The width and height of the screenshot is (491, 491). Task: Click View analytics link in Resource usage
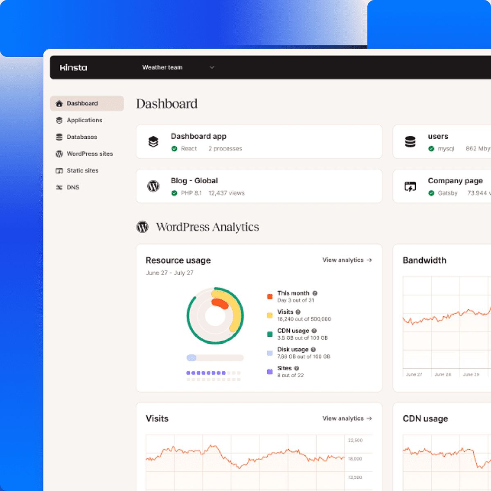pyautogui.click(x=347, y=260)
